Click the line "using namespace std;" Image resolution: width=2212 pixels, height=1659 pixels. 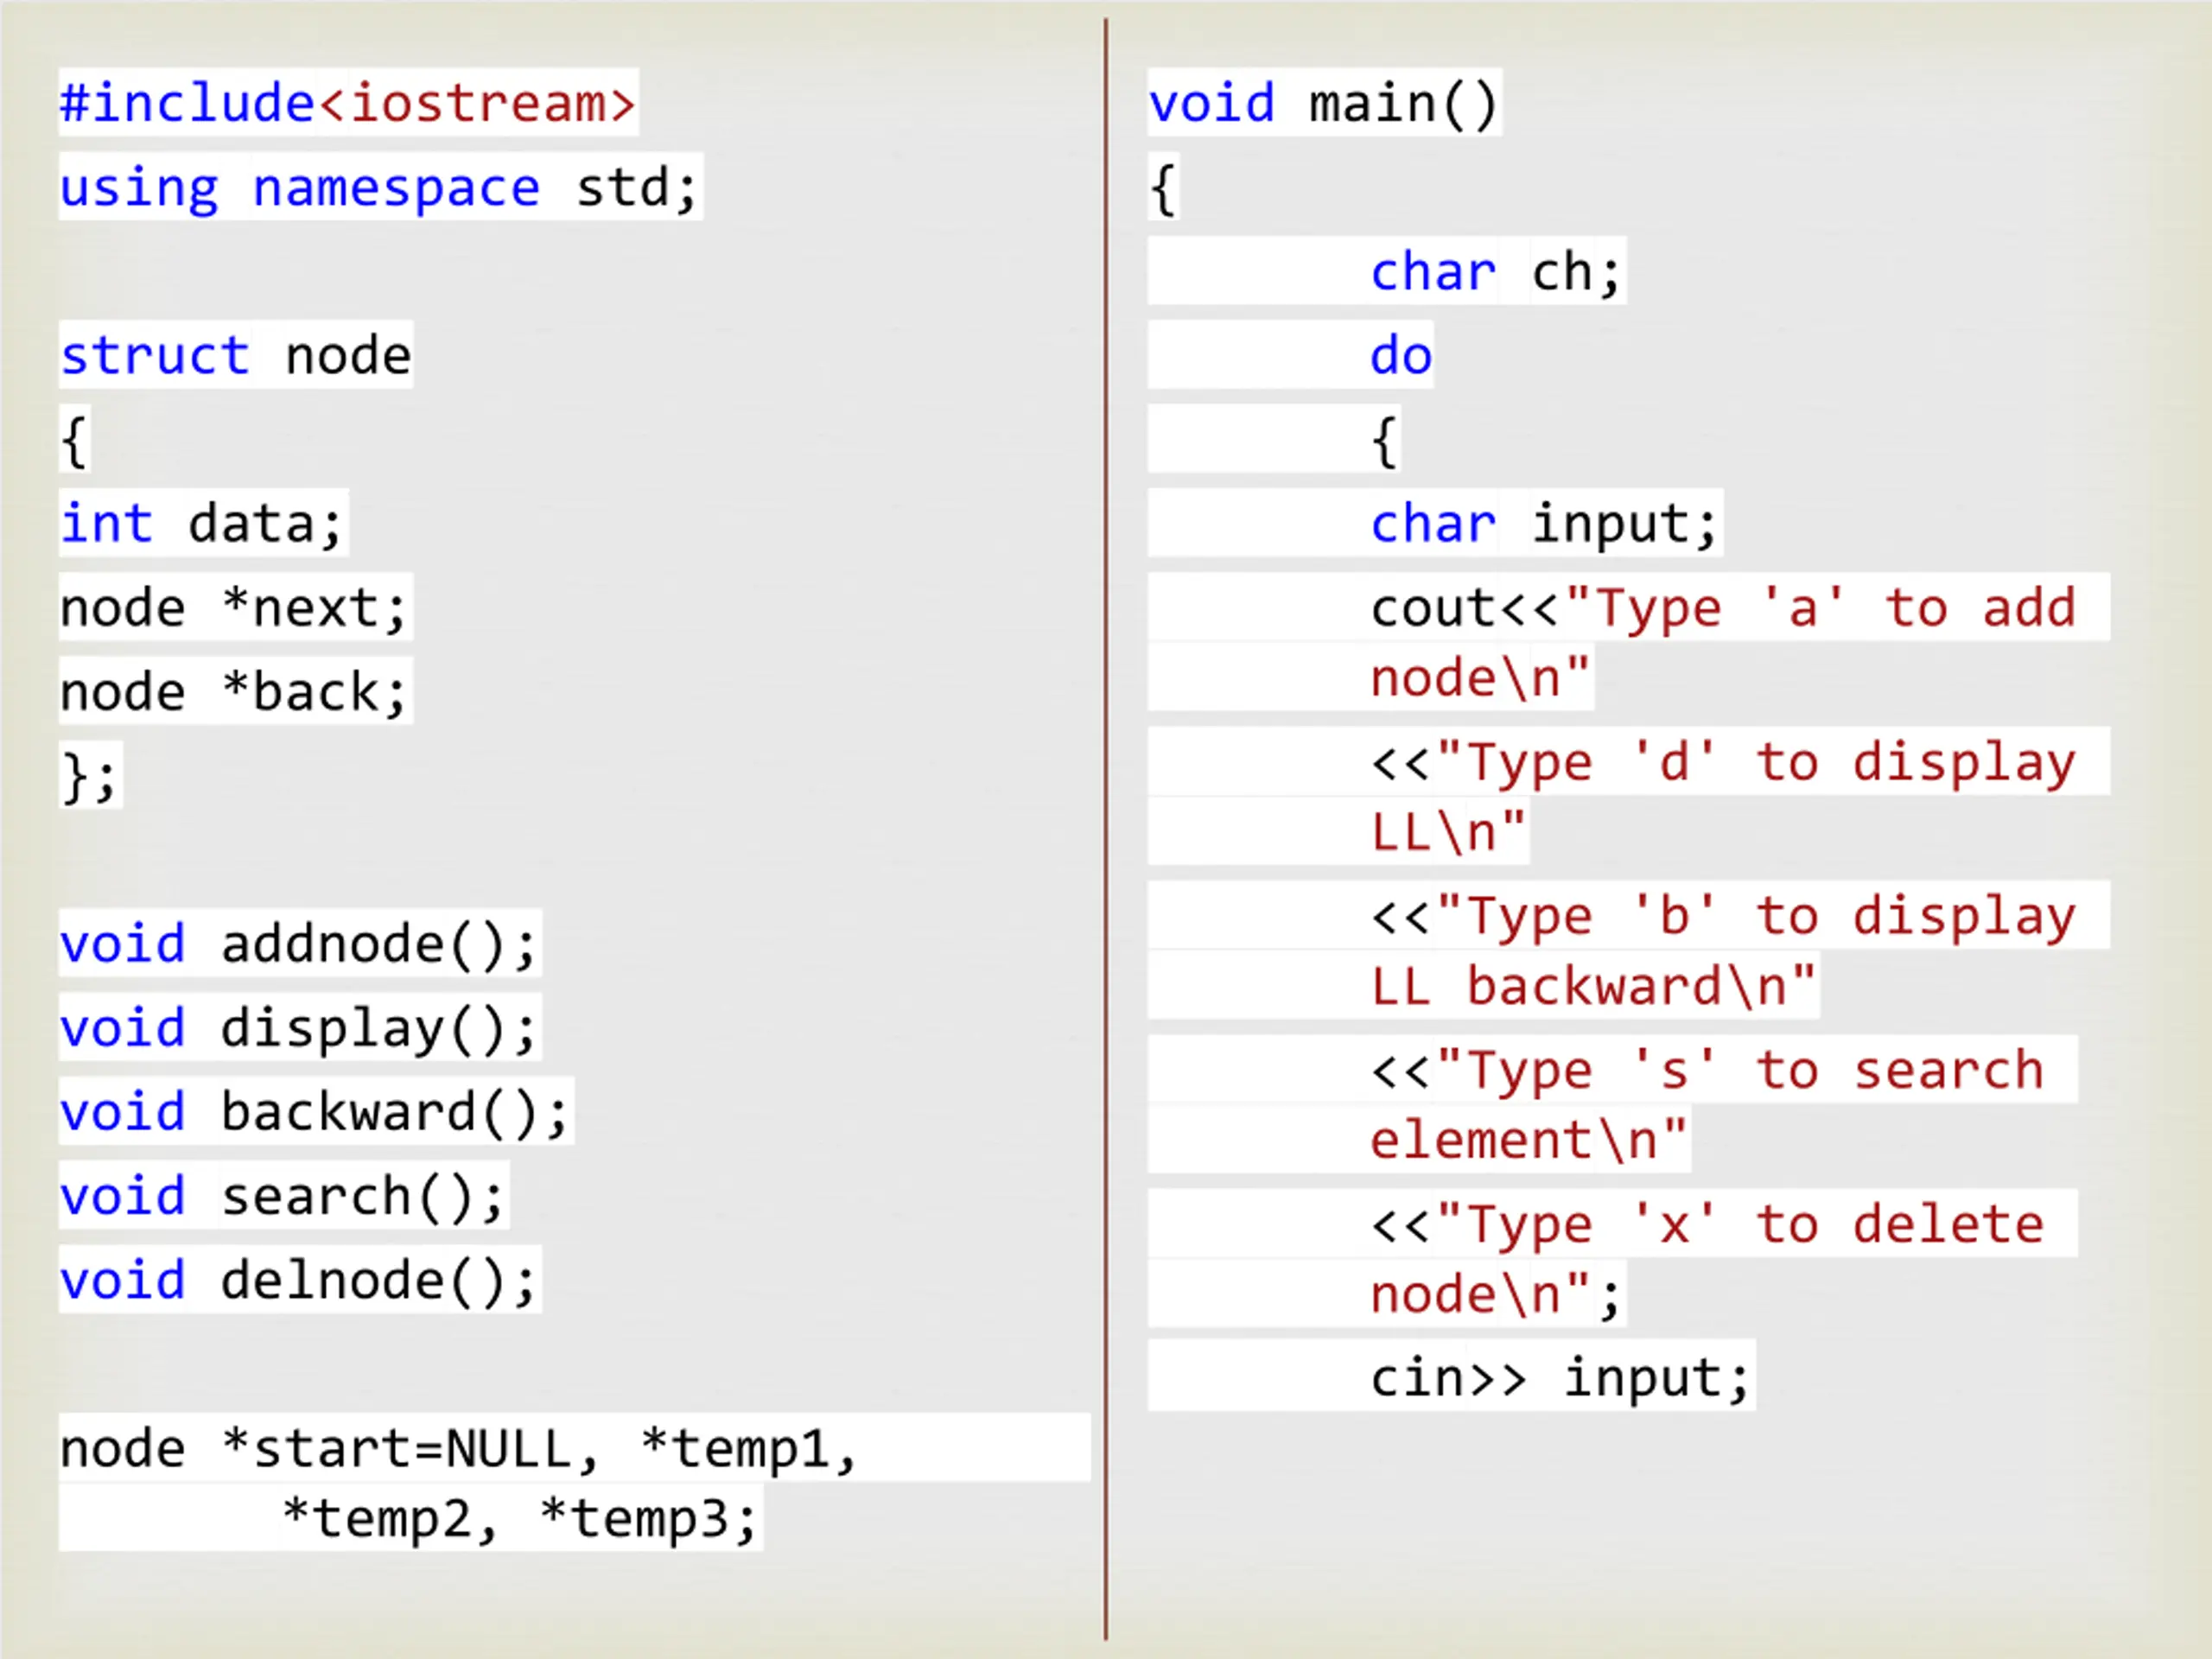[379, 188]
